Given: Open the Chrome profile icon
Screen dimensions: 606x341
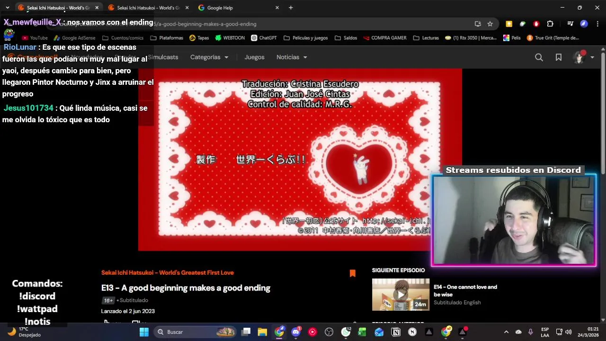Looking at the screenshot, I should [584, 24].
